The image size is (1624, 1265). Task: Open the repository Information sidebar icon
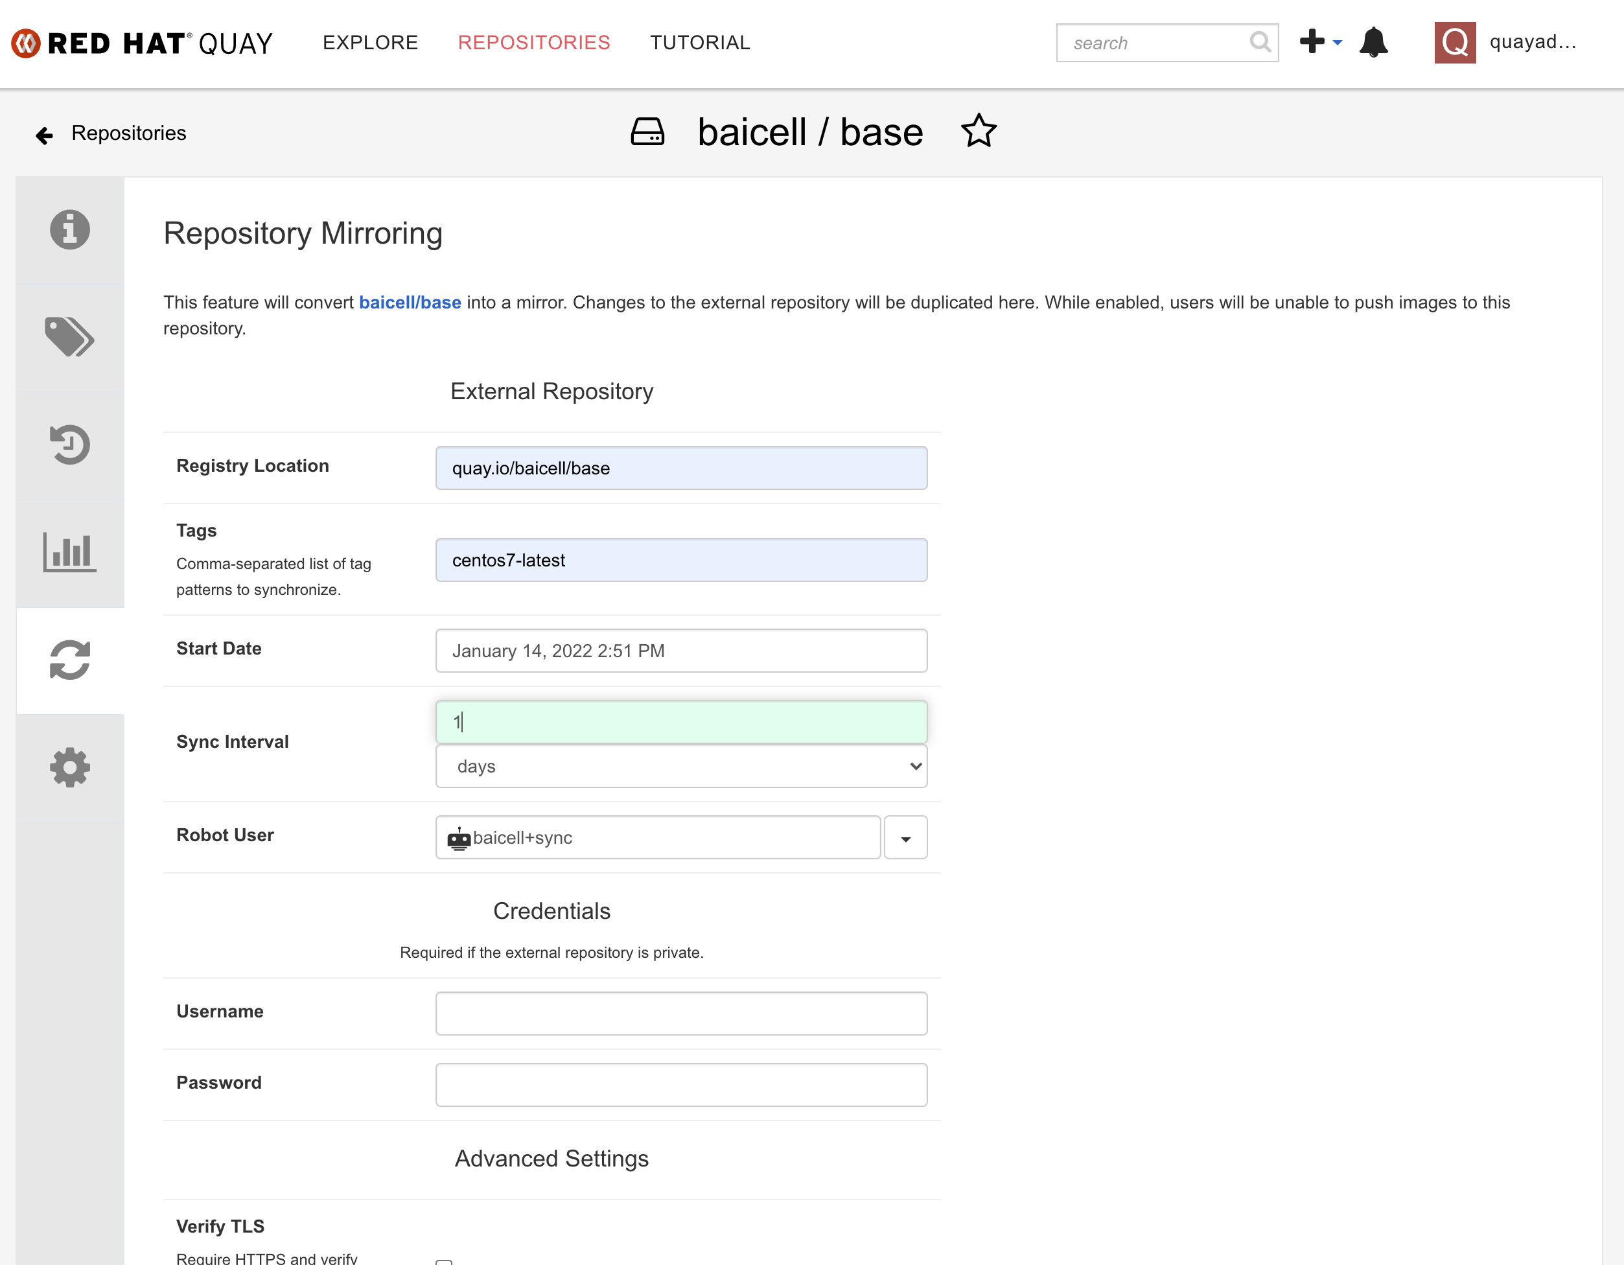(x=70, y=229)
